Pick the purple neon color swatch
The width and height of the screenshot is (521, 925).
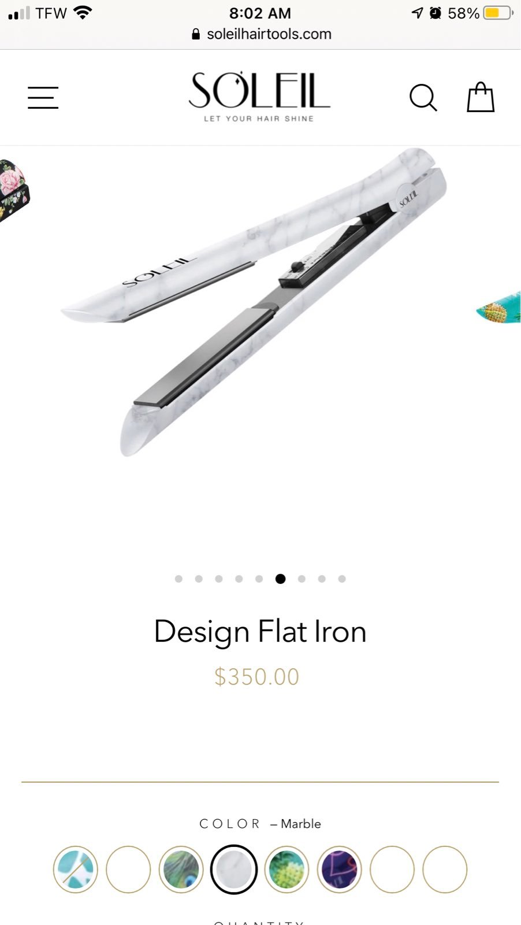pos(339,869)
